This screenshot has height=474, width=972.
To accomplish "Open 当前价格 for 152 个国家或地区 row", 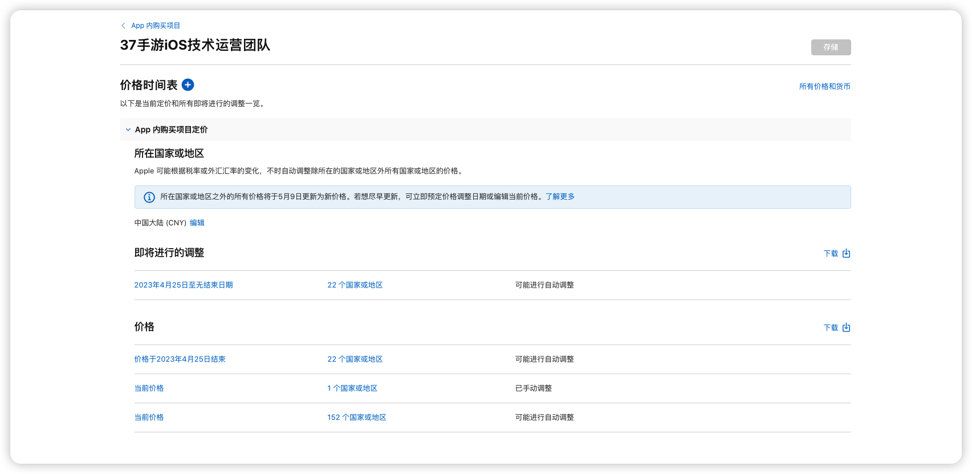I will click(x=149, y=418).
